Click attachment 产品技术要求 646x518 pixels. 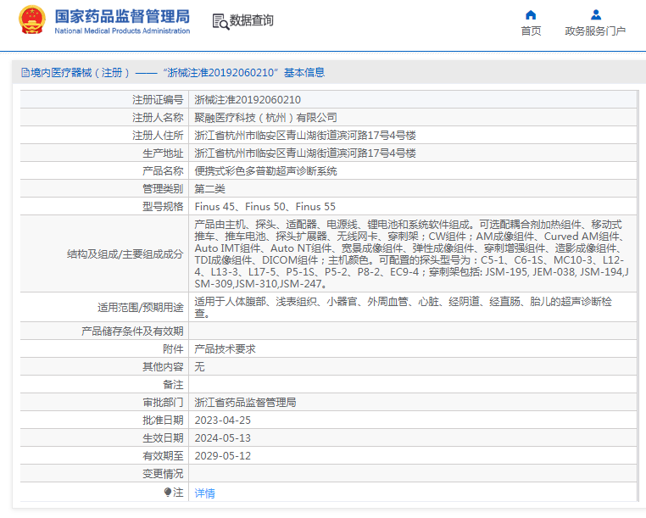225,349
